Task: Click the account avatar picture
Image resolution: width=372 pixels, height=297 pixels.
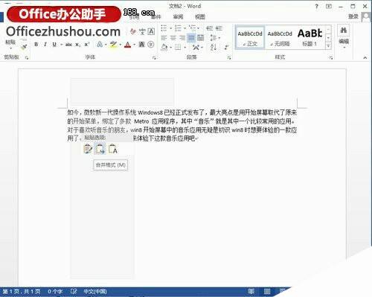Action: 366,17
